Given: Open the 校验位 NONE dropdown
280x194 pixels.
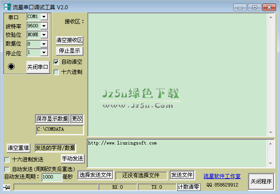Looking at the screenshot, I should coord(44,35).
